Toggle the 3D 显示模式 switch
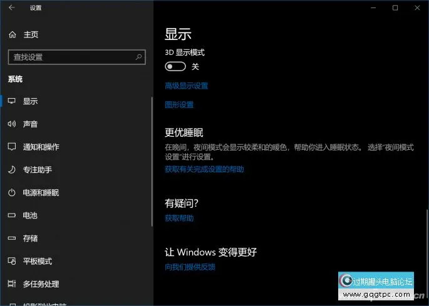 pyautogui.click(x=175, y=66)
